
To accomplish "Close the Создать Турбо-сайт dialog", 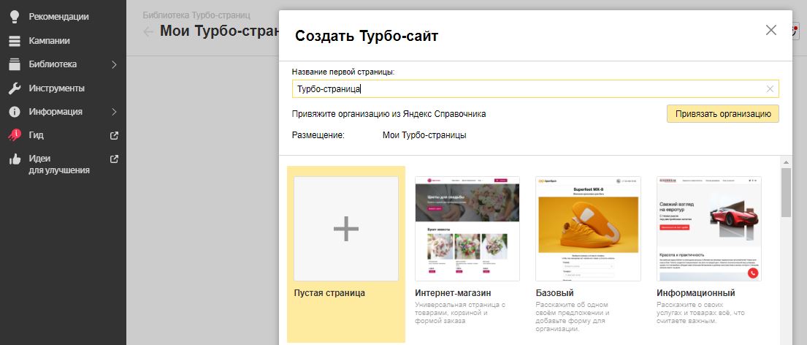I will pos(770,30).
